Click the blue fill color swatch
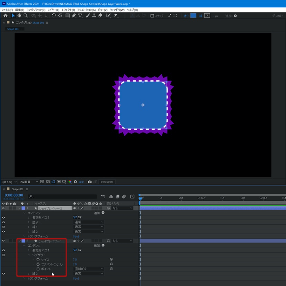The height and width of the screenshot is (286, 286). [x=193, y=16]
